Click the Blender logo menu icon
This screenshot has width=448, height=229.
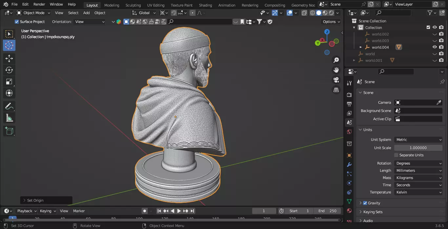point(6,4)
